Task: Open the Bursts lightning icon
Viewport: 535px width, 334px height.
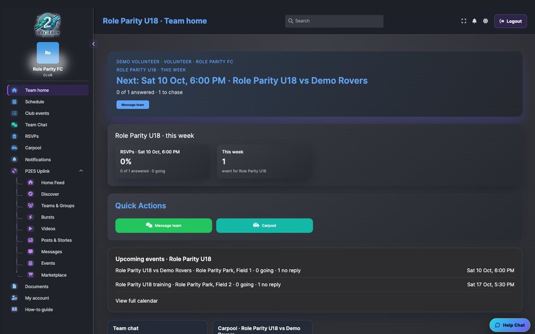Action: click(30, 217)
